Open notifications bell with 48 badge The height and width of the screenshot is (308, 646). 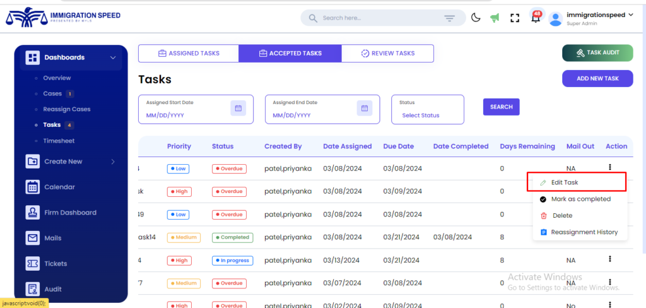coord(536,17)
